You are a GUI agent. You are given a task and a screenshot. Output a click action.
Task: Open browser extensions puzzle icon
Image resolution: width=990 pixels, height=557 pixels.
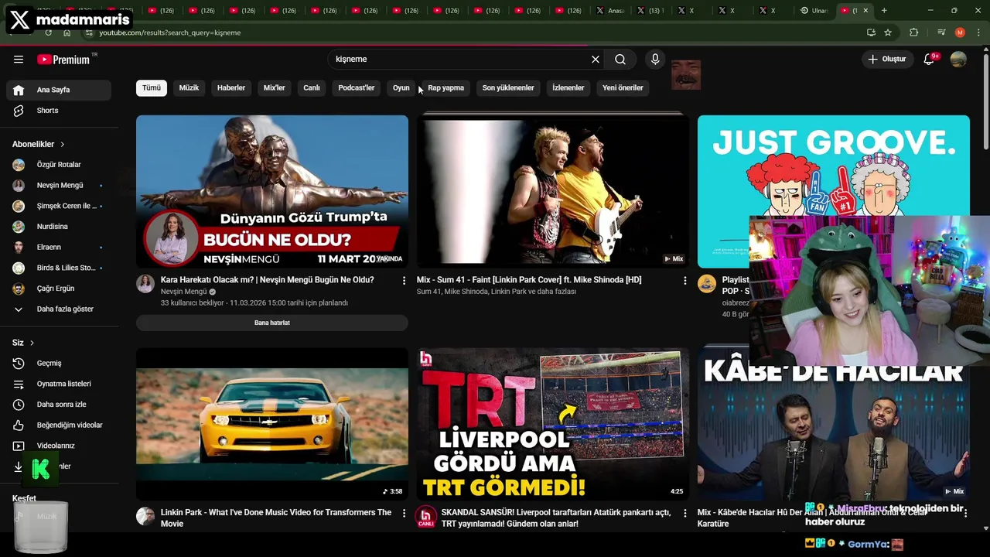click(x=914, y=32)
